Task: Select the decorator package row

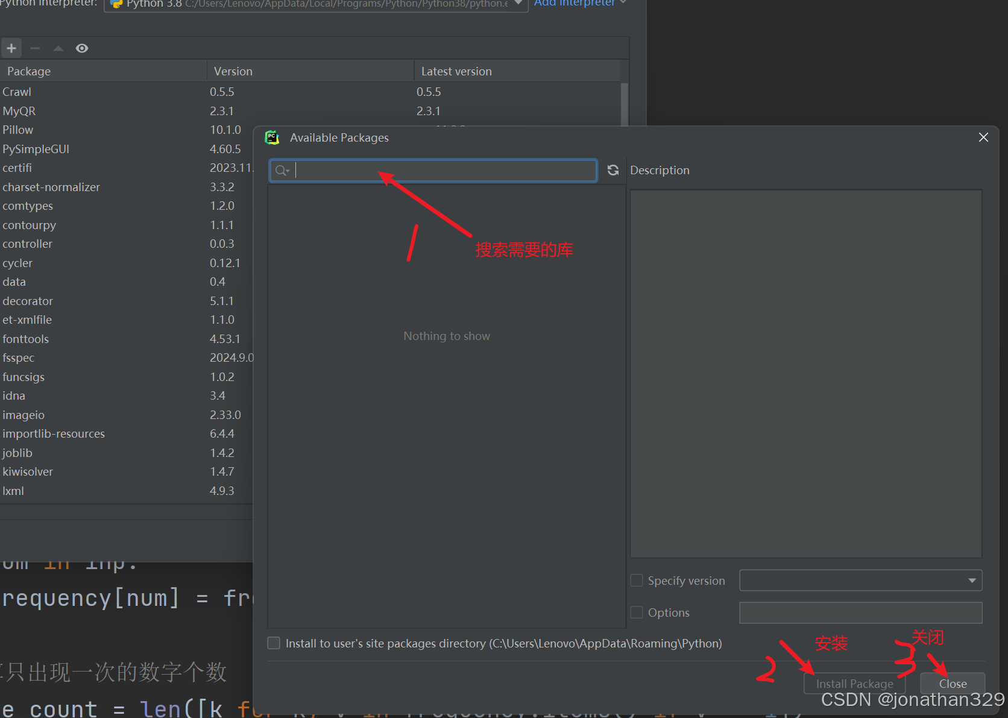Action: pos(127,301)
